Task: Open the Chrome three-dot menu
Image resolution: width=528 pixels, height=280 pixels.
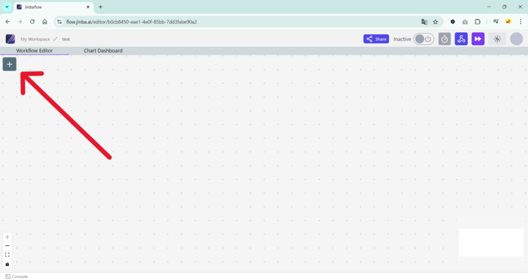Action: [520, 22]
